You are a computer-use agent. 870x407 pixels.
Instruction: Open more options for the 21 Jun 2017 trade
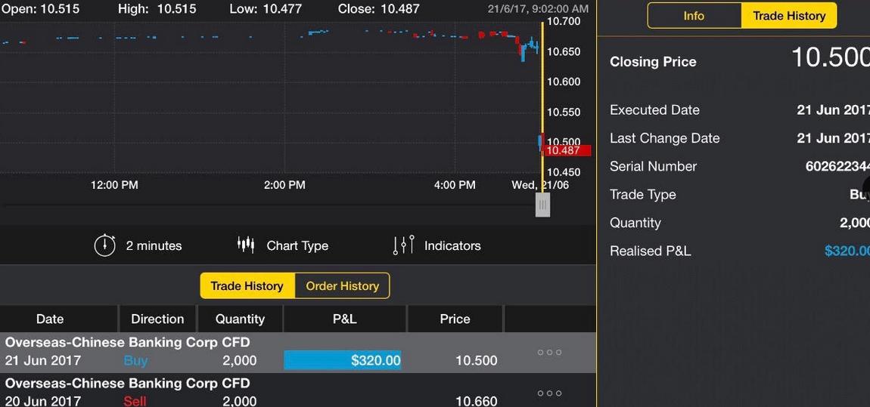tap(549, 352)
